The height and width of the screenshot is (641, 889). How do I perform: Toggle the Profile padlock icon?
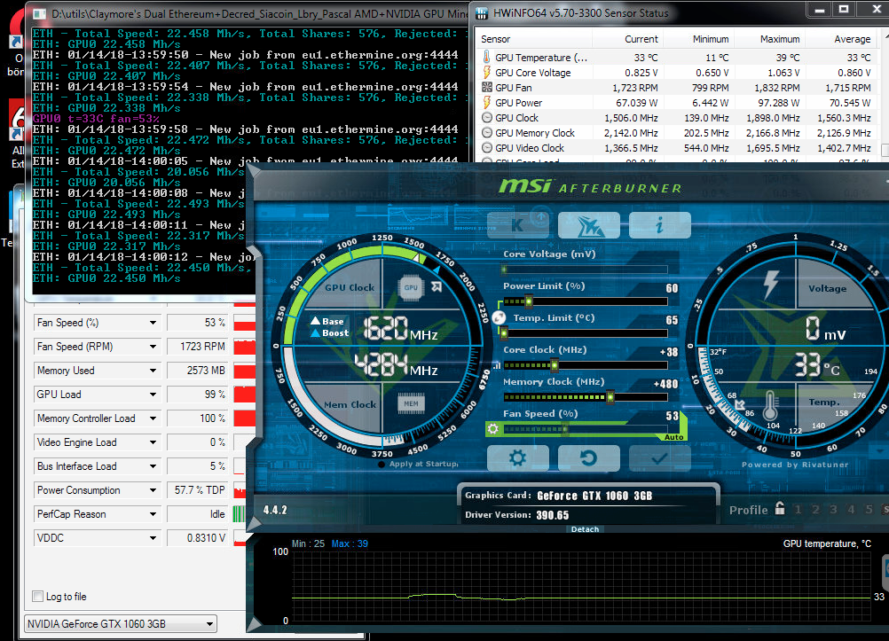(x=780, y=508)
